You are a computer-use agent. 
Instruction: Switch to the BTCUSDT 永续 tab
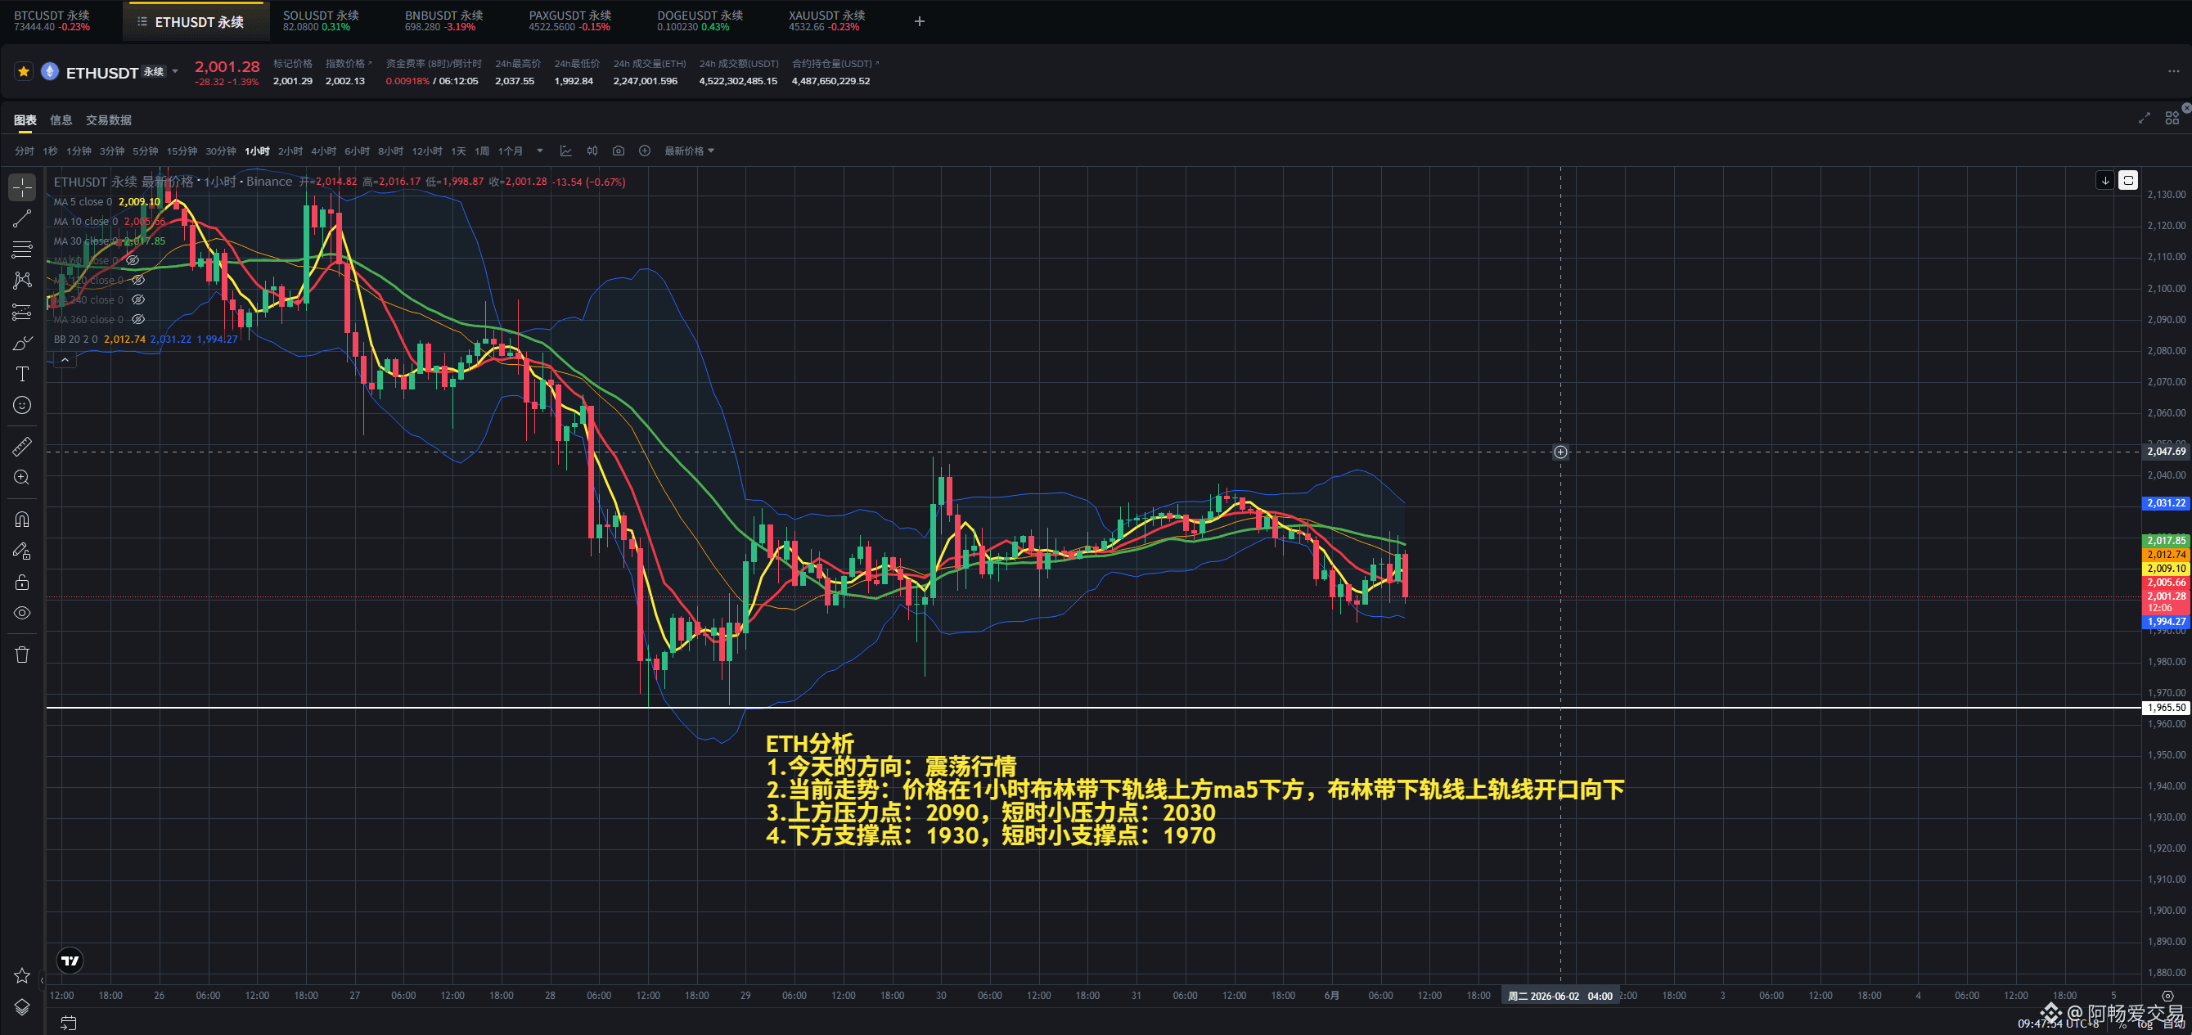(52, 21)
